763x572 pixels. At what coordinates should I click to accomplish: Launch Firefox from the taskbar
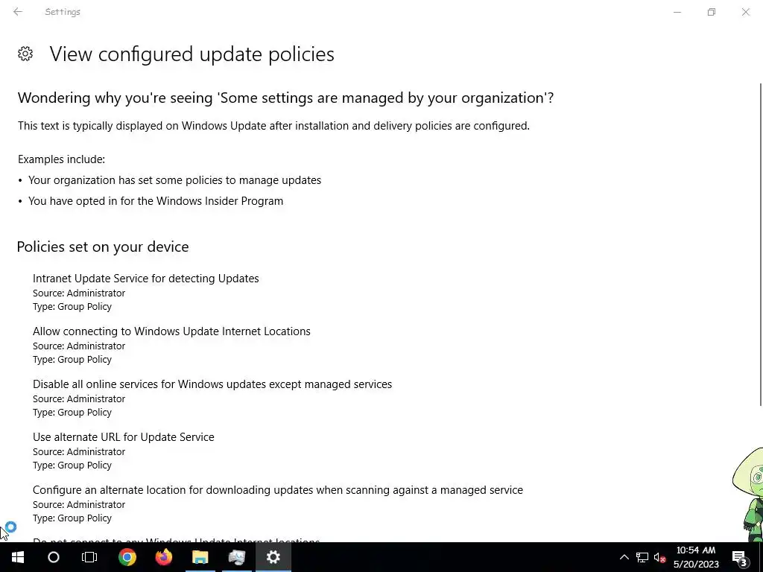coord(163,557)
